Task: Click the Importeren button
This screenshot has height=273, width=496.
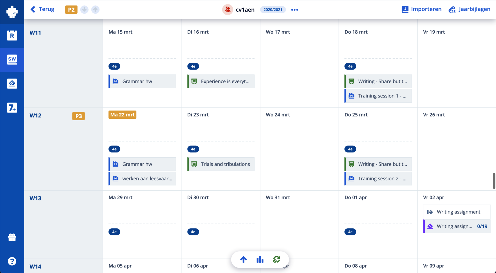Action: pyautogui.click(x=421, y=9)
